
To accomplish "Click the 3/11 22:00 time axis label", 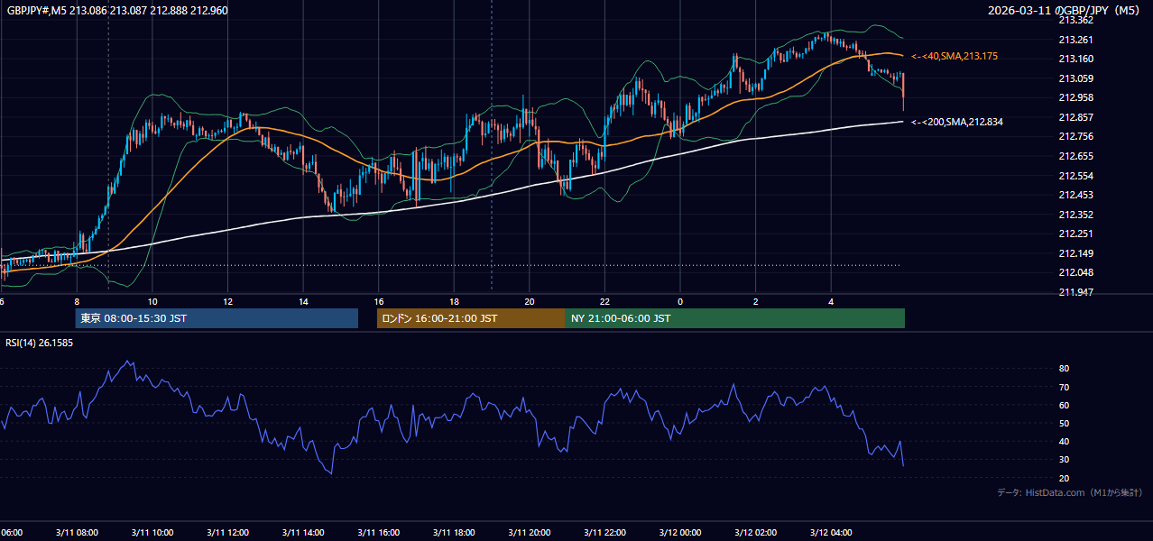I will pyautogui.click(x=604, y=533).
